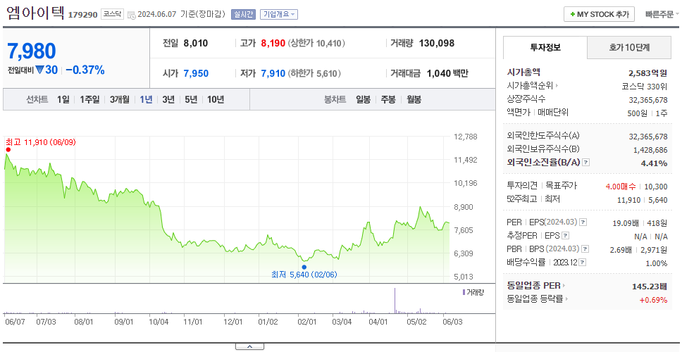Screen dimensions: 682x352
Task: Show the 주봉 candlestick chart
Action: [388, 99]
